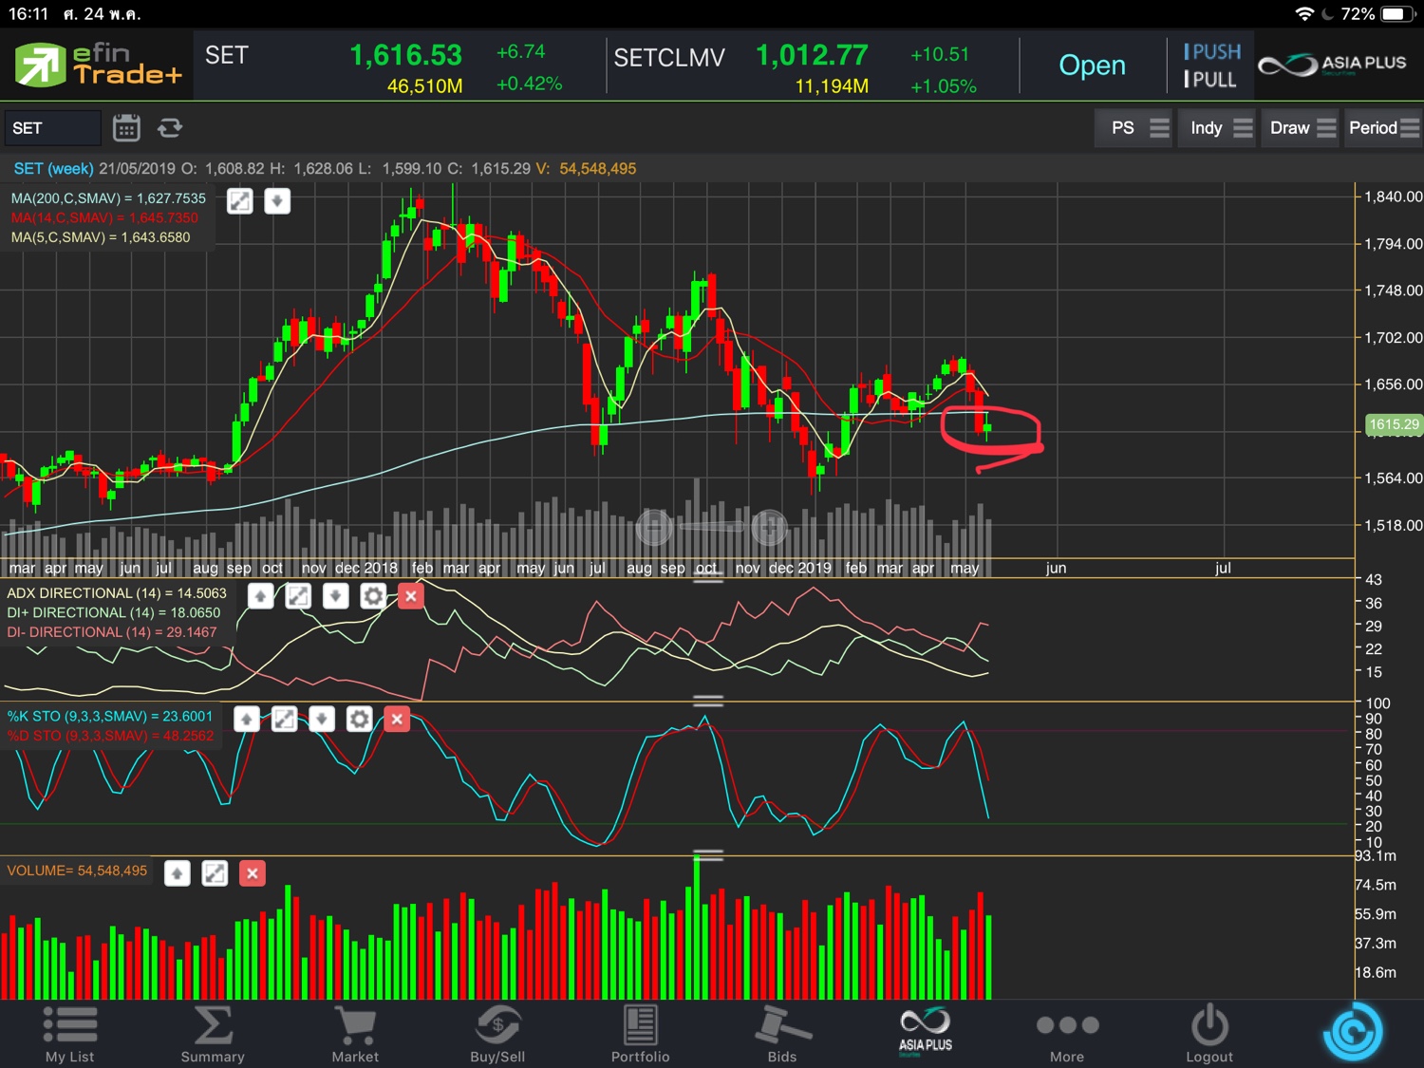This screenshot has height=1068, width=1424.
Task: Tap the 16:11 clock in status bar
Action: pyautogui.click(x=28, y=14)
